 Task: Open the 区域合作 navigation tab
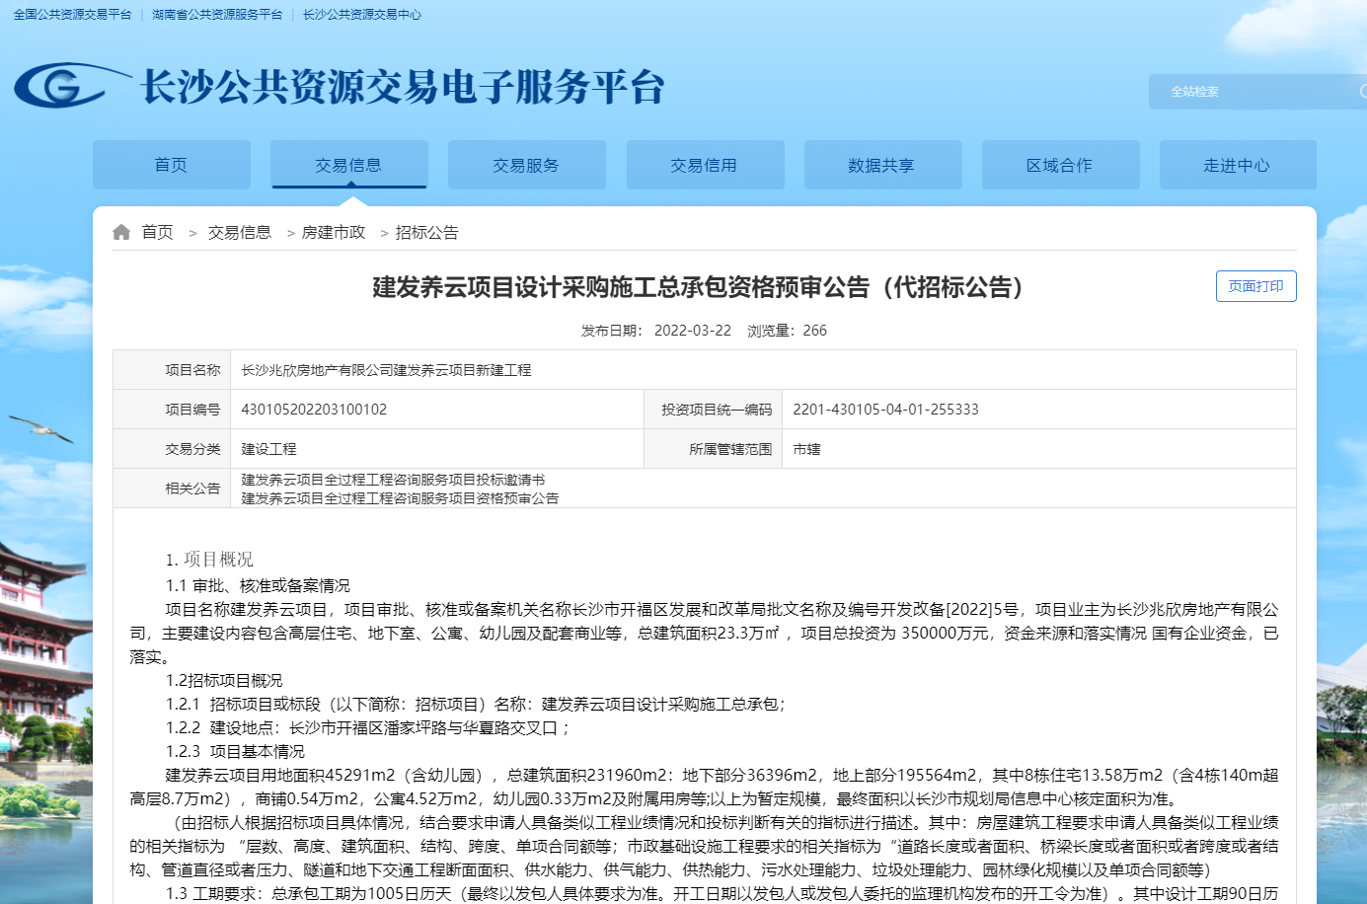coord(1059,165)
